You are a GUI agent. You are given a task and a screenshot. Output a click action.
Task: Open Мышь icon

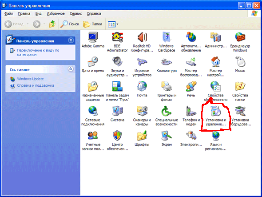240,62
